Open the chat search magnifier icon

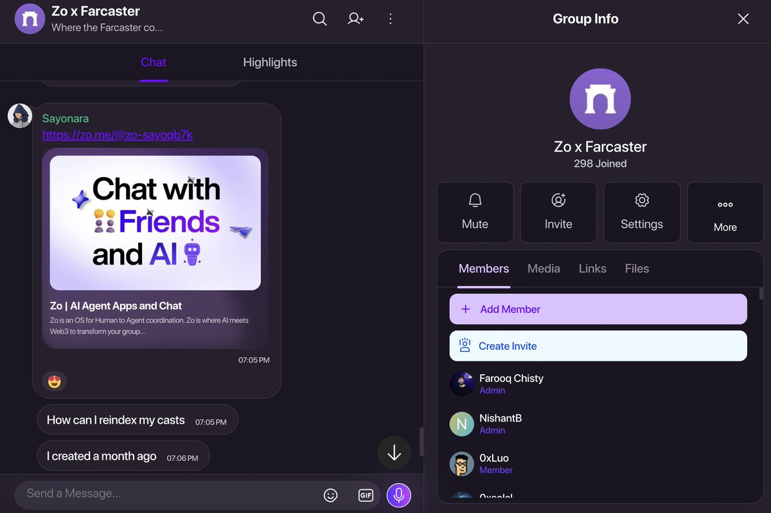click(x=319, y=19)
